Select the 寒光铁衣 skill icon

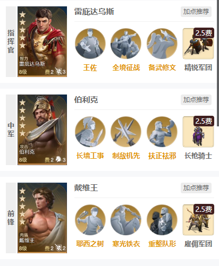tap(126, 220)
